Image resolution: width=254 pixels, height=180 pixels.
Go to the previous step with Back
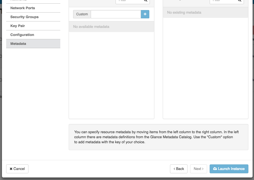179,169
